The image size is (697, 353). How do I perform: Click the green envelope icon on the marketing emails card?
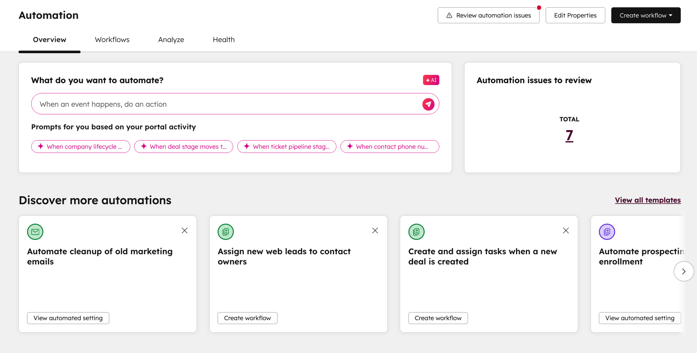tap(35, 232)
